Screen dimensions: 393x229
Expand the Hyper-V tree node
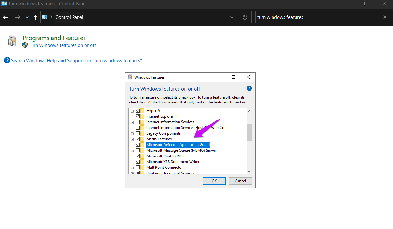click(132, 111)
